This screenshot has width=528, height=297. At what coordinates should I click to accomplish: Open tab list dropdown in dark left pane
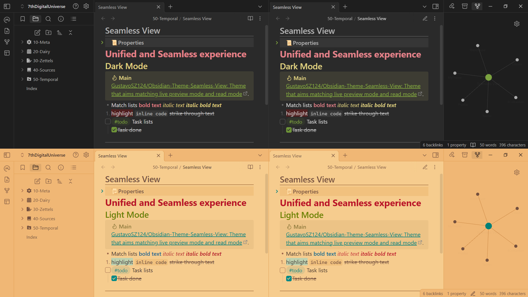[x=260, y=7]
